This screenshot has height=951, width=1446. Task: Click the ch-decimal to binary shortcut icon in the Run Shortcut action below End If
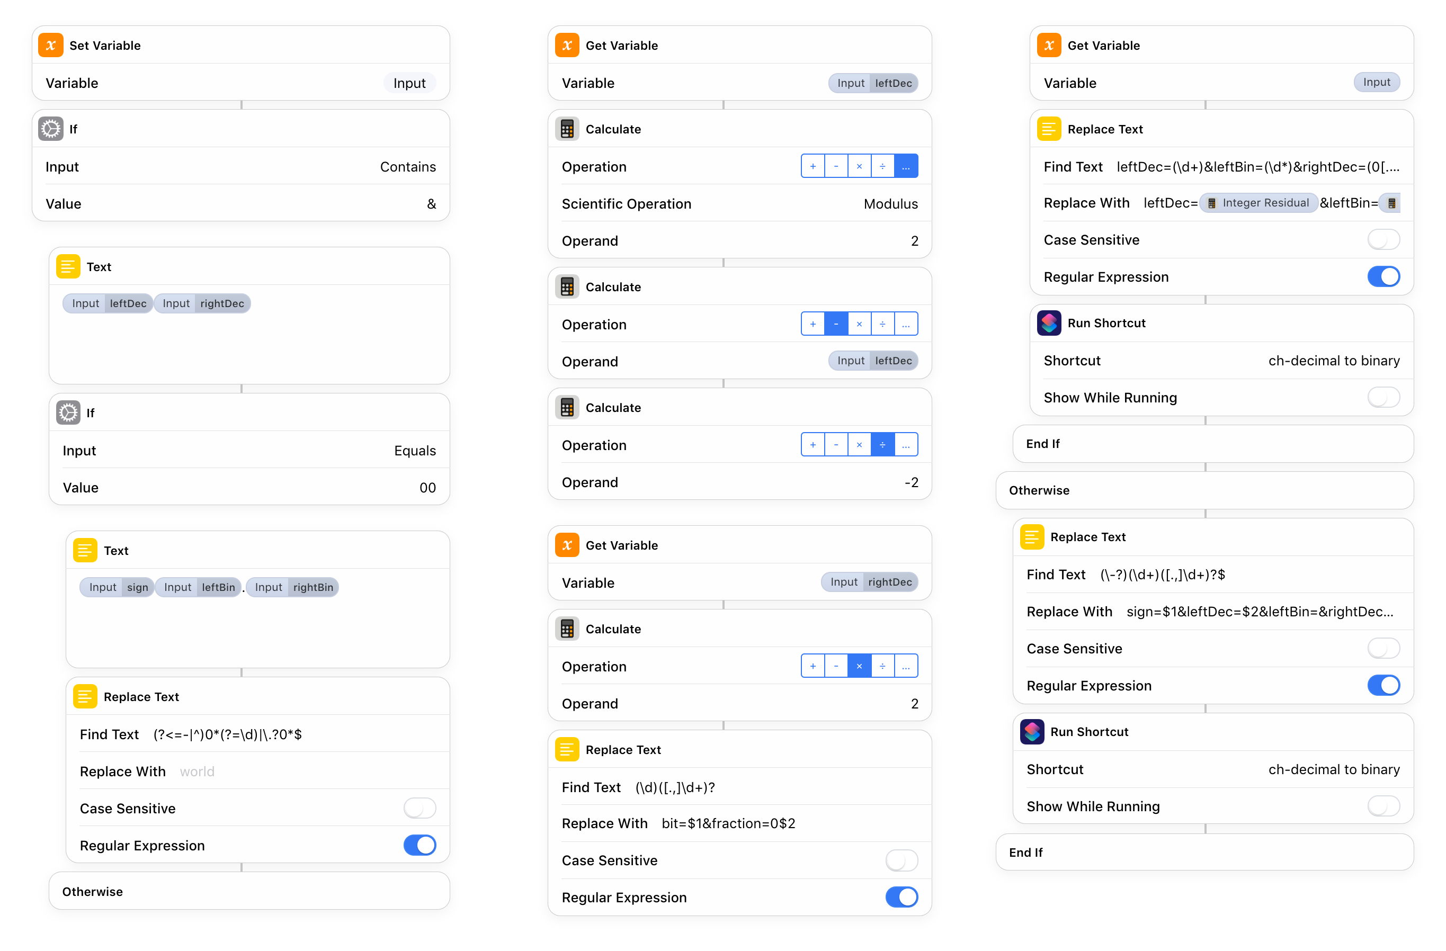[x=1032, y=731]
